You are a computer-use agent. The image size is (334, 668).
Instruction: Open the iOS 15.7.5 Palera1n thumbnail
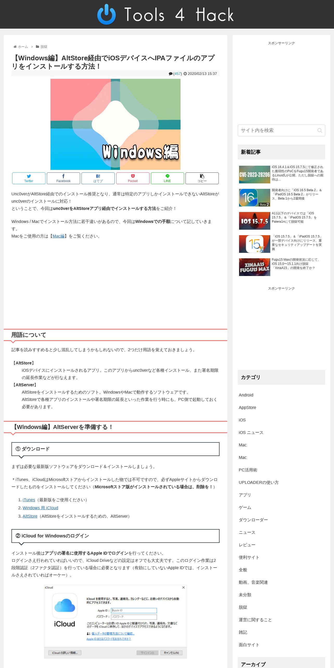255,221
